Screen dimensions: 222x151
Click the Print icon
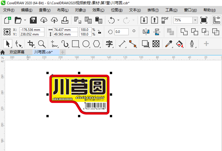coord(65,20)
